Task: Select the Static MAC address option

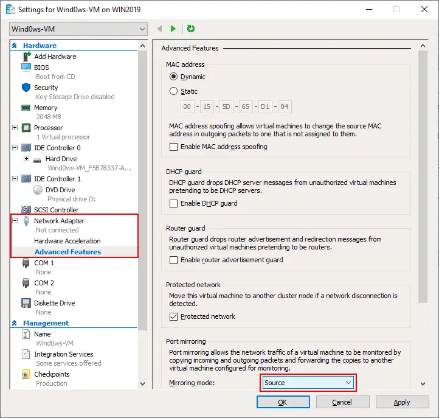Action: (173, 91)
